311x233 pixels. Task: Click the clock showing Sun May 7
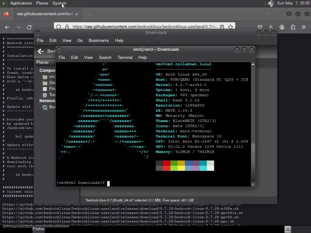click(x=293, y=3)
